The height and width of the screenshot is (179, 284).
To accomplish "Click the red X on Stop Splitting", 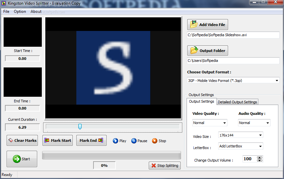I will (x=154, y=166).
